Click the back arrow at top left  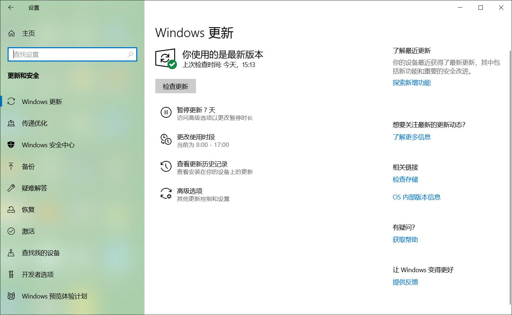[11, 8]
